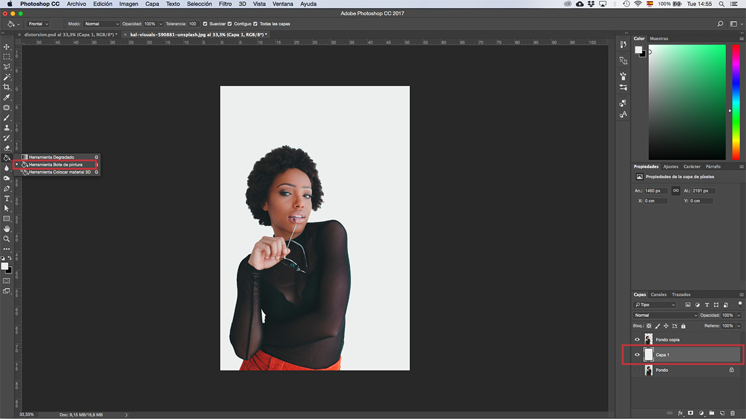This screenshot has width=746, height=419.
Task: Expand the Tipo layer filter dropdown
Action: (655, 305)
